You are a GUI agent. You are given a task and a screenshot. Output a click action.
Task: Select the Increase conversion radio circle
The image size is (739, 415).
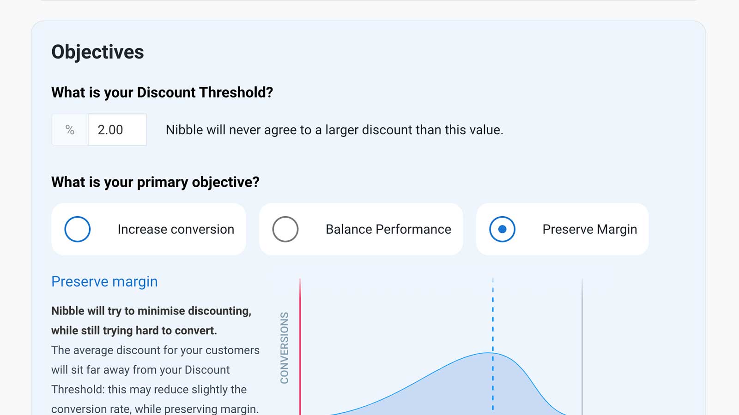point(78,229)
